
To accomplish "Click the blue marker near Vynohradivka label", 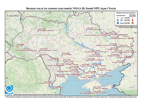I will coord(52,84).
